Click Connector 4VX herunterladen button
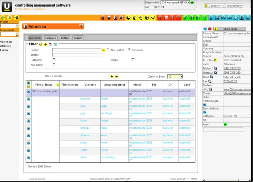 click(x=223, y=5)
